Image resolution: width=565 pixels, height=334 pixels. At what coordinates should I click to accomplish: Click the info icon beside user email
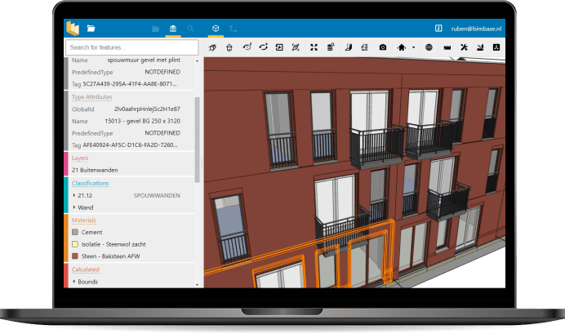pos(438,29)
